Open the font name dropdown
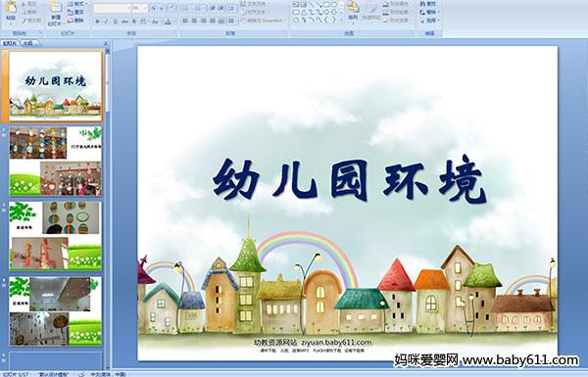Screen dimensions: 588x377 pyautogui.click(x=128, y=8)
